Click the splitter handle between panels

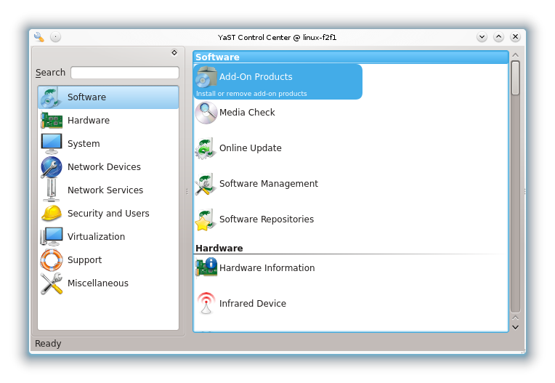187,192
